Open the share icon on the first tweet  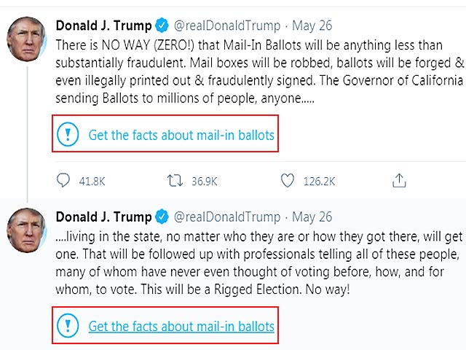point(399,180)
